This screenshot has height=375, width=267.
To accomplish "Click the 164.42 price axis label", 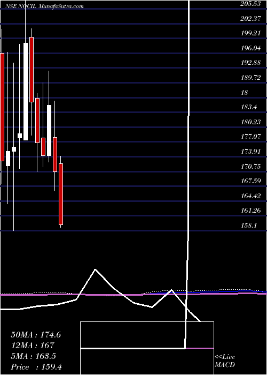I will pos(250,196).
